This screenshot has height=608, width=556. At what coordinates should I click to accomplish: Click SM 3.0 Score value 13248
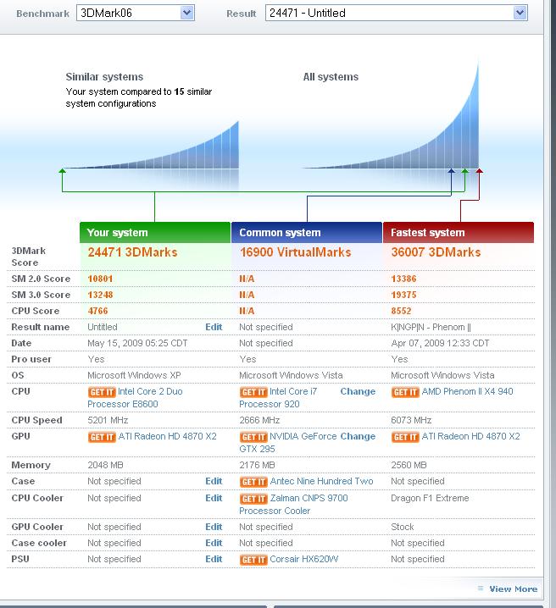[100, 295]
